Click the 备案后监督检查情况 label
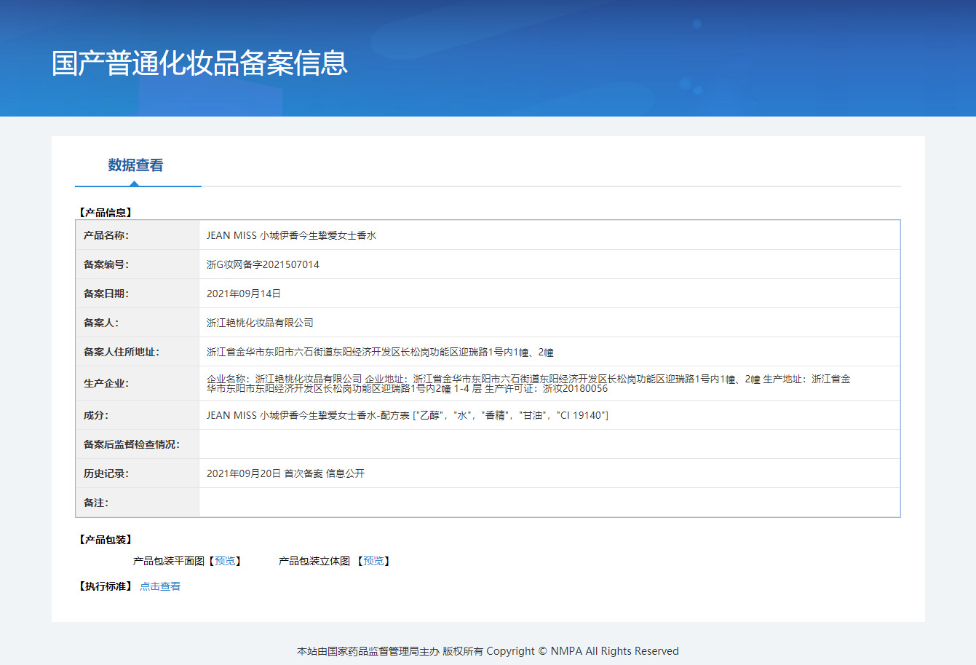This screenshot has width=976, height=665. (x=132, y=444)
